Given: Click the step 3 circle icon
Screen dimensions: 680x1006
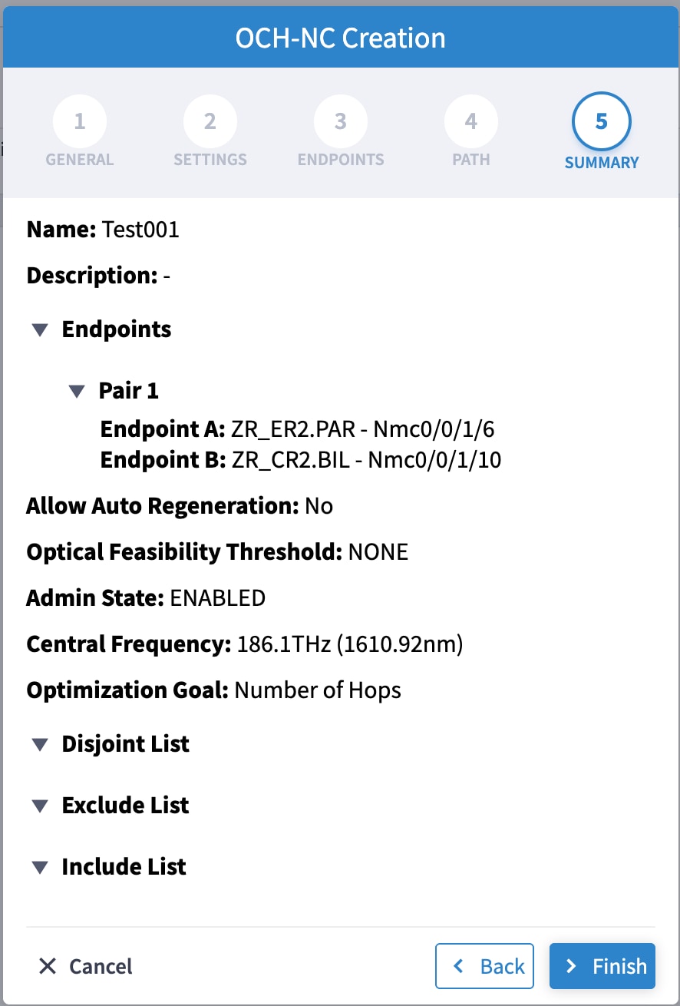Looking at the screenshot, I should pos(341,121).
